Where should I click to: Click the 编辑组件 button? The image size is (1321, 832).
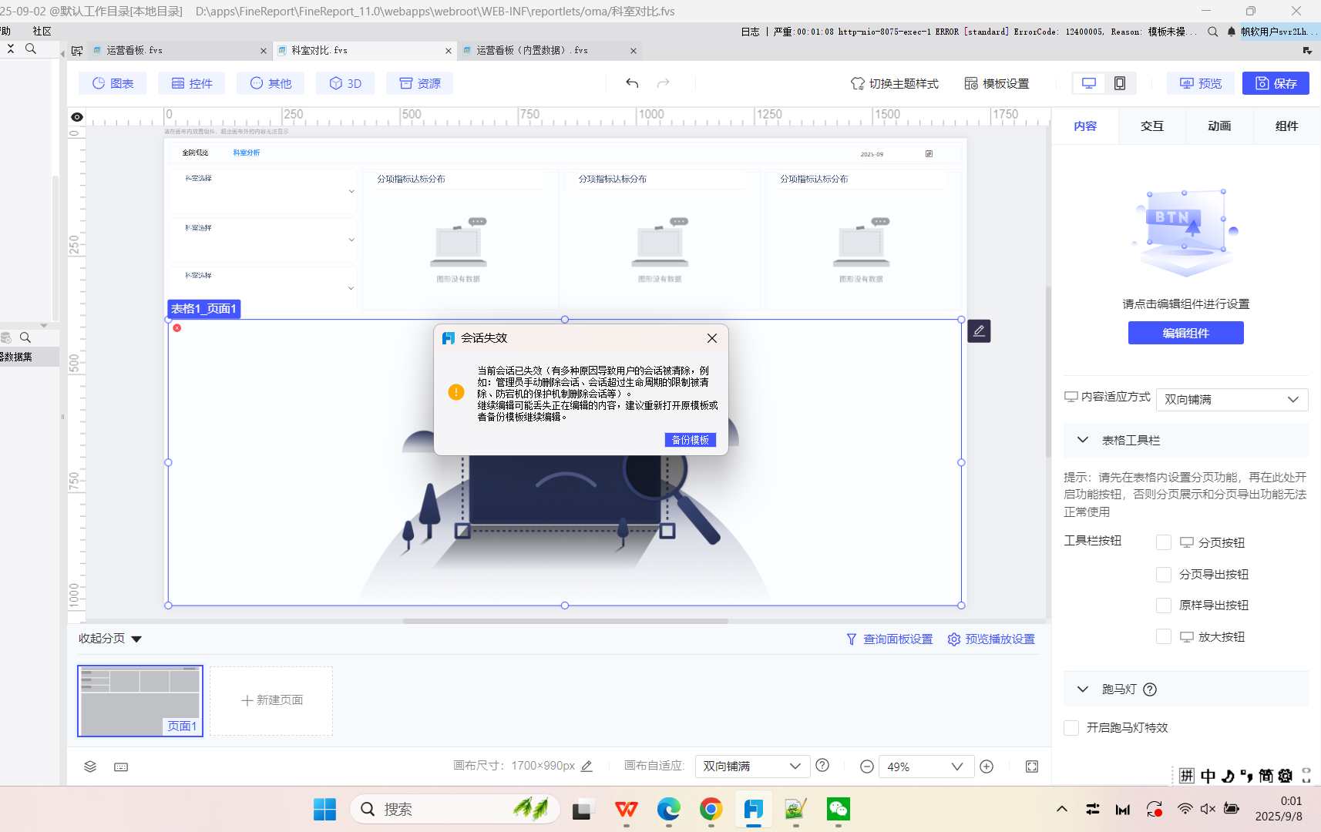[x=1185, y=333]
